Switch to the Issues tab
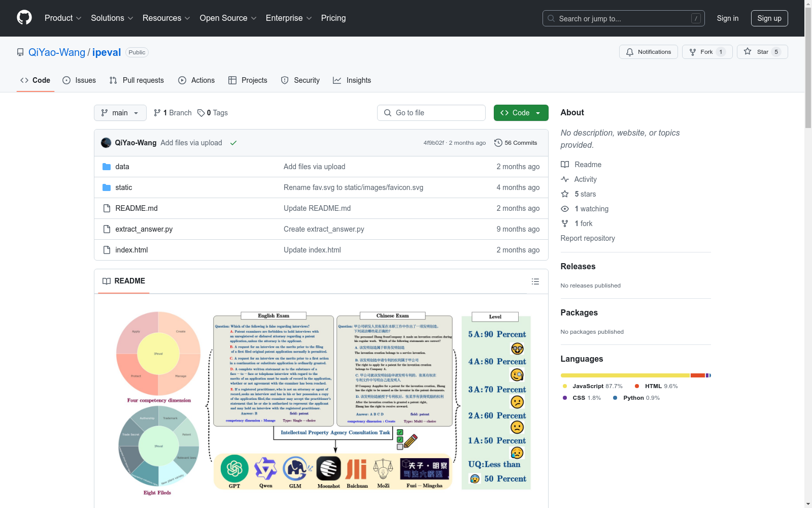This screenshot has width=812, height=508. (79, 80)
